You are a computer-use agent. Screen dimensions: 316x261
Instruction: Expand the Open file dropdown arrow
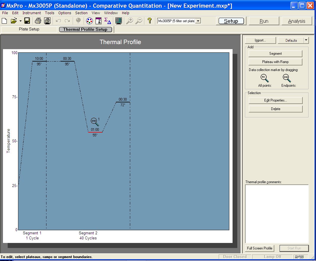click(20, 21)
